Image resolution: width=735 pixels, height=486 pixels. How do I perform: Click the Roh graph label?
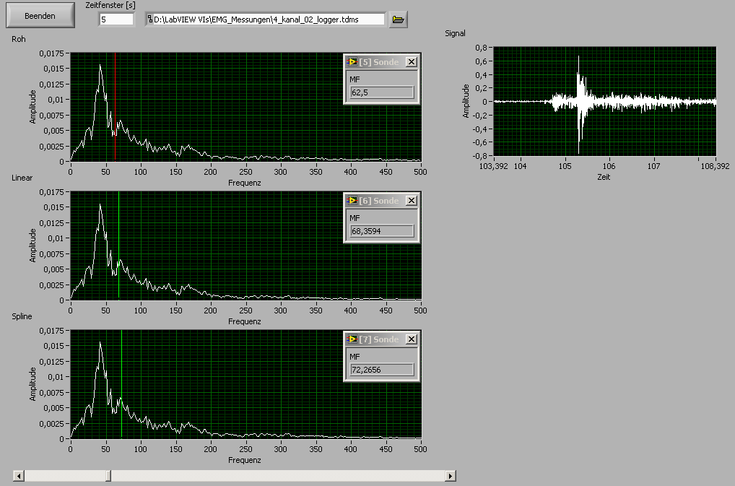(19, 40)
